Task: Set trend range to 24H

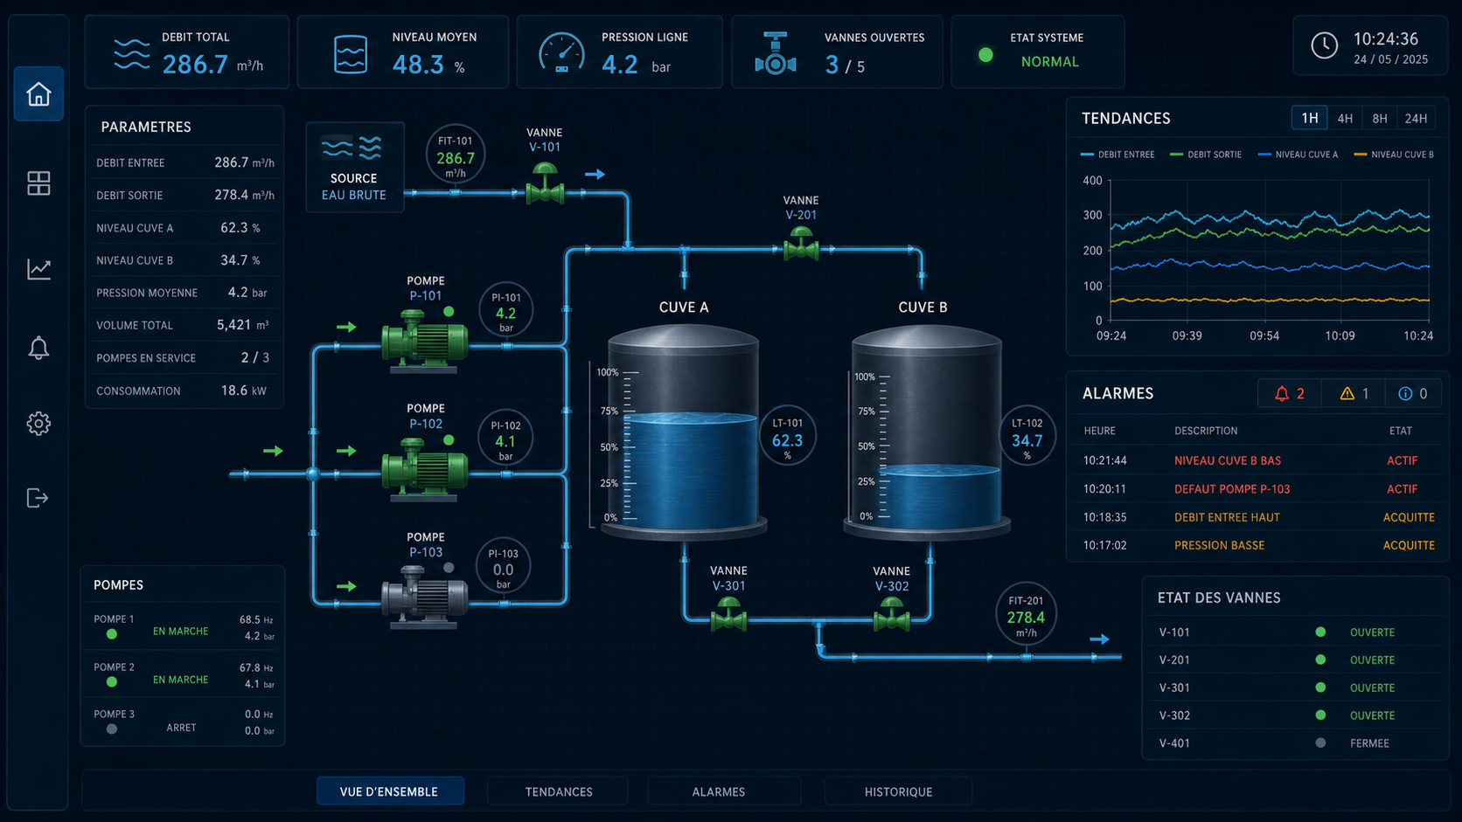Action: [x=1416, y=118]
